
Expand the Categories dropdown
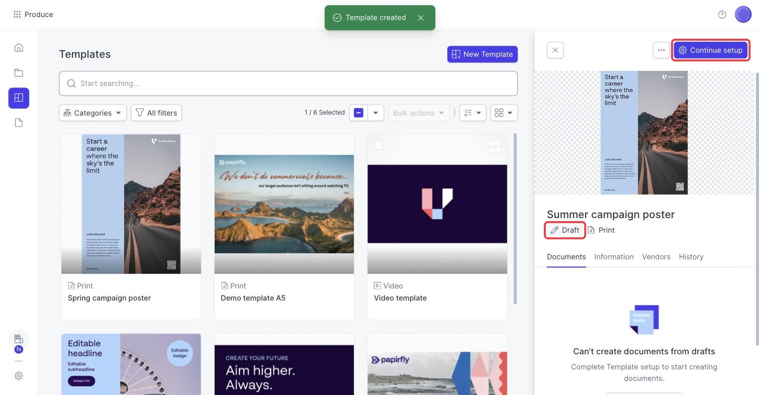[x=93, y=113]
